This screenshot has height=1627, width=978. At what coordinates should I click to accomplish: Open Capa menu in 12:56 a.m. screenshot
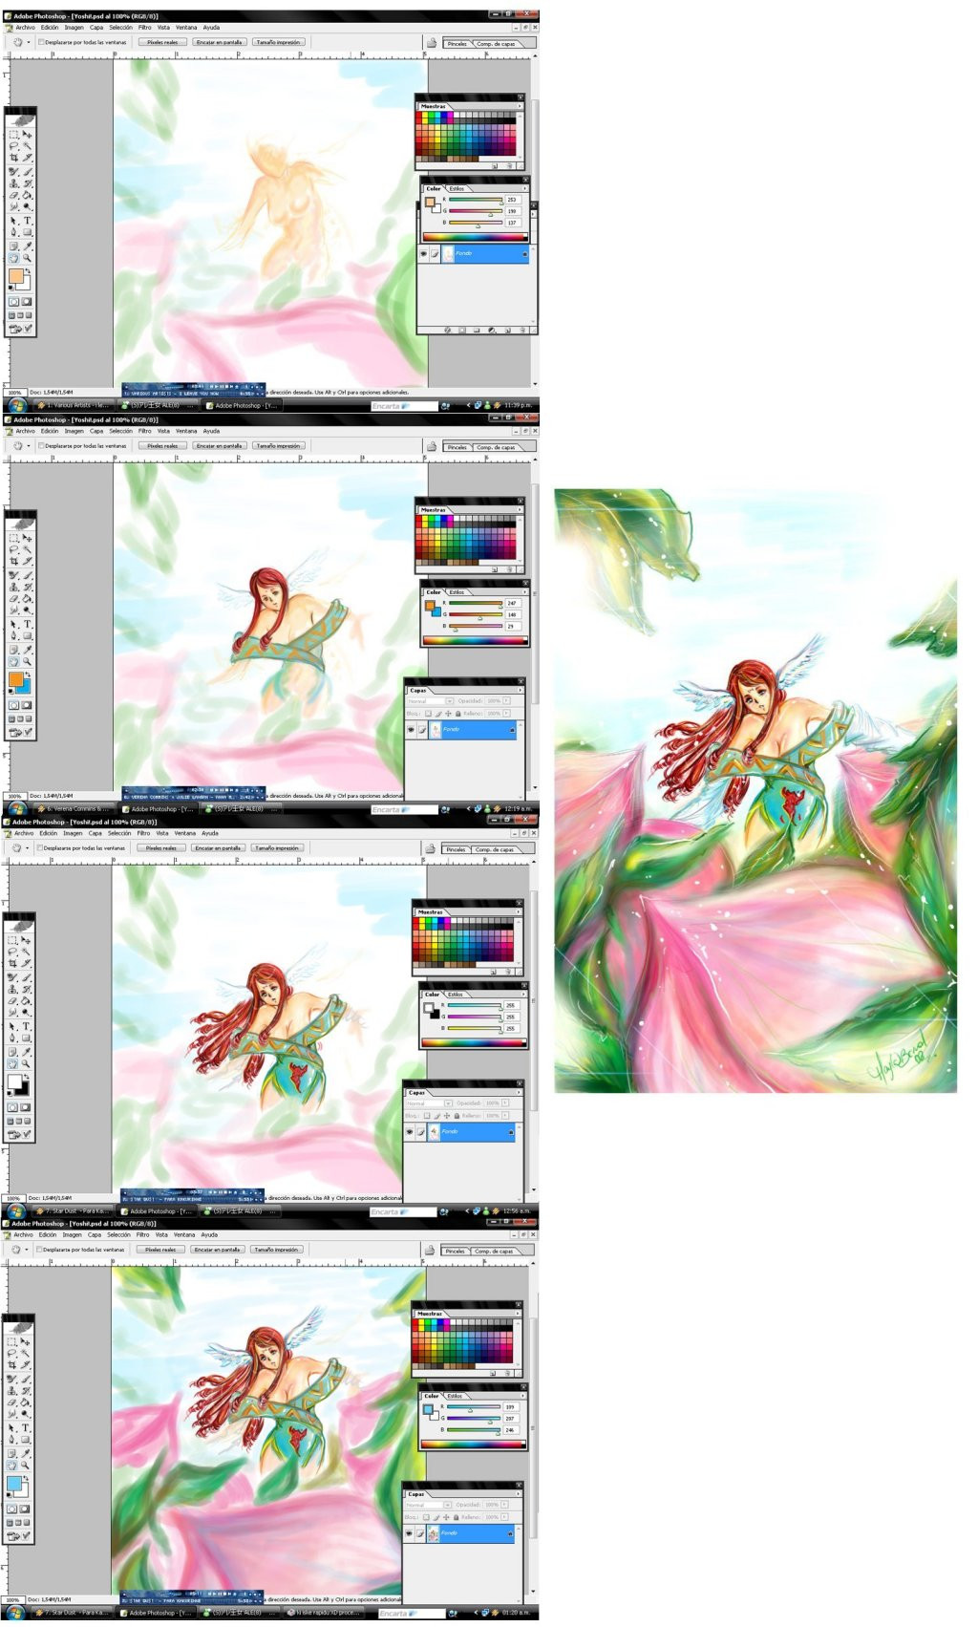coord(95,833)
